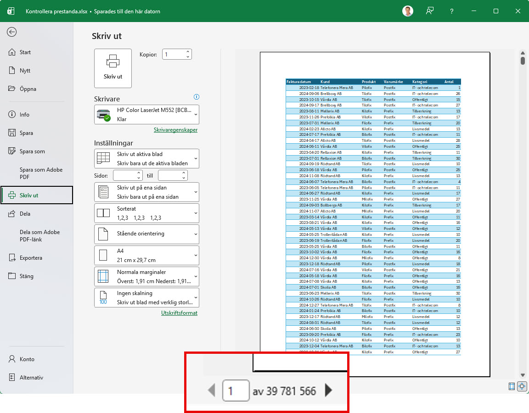The width and height of the screenshot is (529, 413).
Task: Toggle show margins icon in preview
Action: coord(512,386)
